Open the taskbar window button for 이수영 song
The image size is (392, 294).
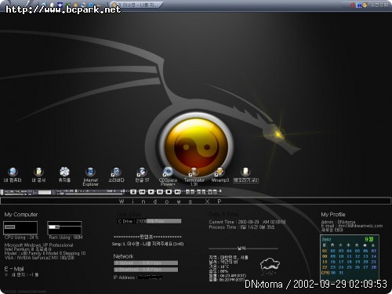click(x=136, y=5)
